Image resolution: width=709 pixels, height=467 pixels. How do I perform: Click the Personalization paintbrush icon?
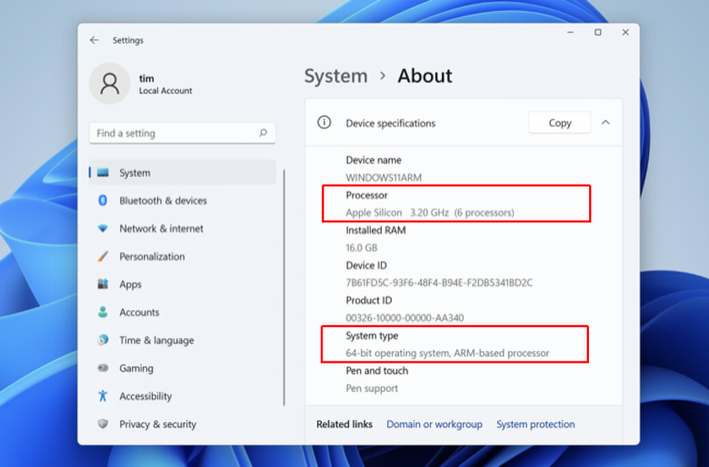click(103, 256)
